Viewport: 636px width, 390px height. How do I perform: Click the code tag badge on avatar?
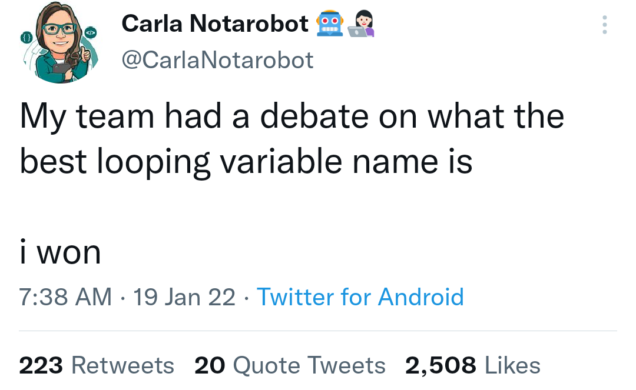[91, 31]
